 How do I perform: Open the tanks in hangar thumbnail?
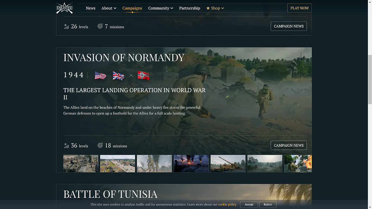click(x=81, y=164)
